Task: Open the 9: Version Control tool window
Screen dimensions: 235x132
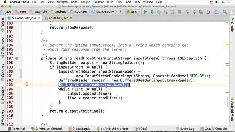Action: [47, 129]
